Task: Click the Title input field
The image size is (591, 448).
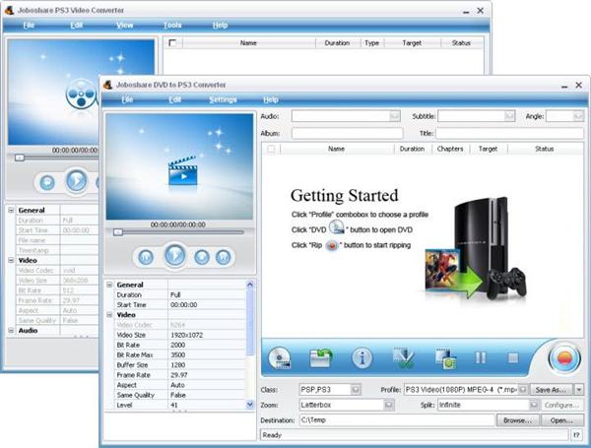Action: point(509,133)
